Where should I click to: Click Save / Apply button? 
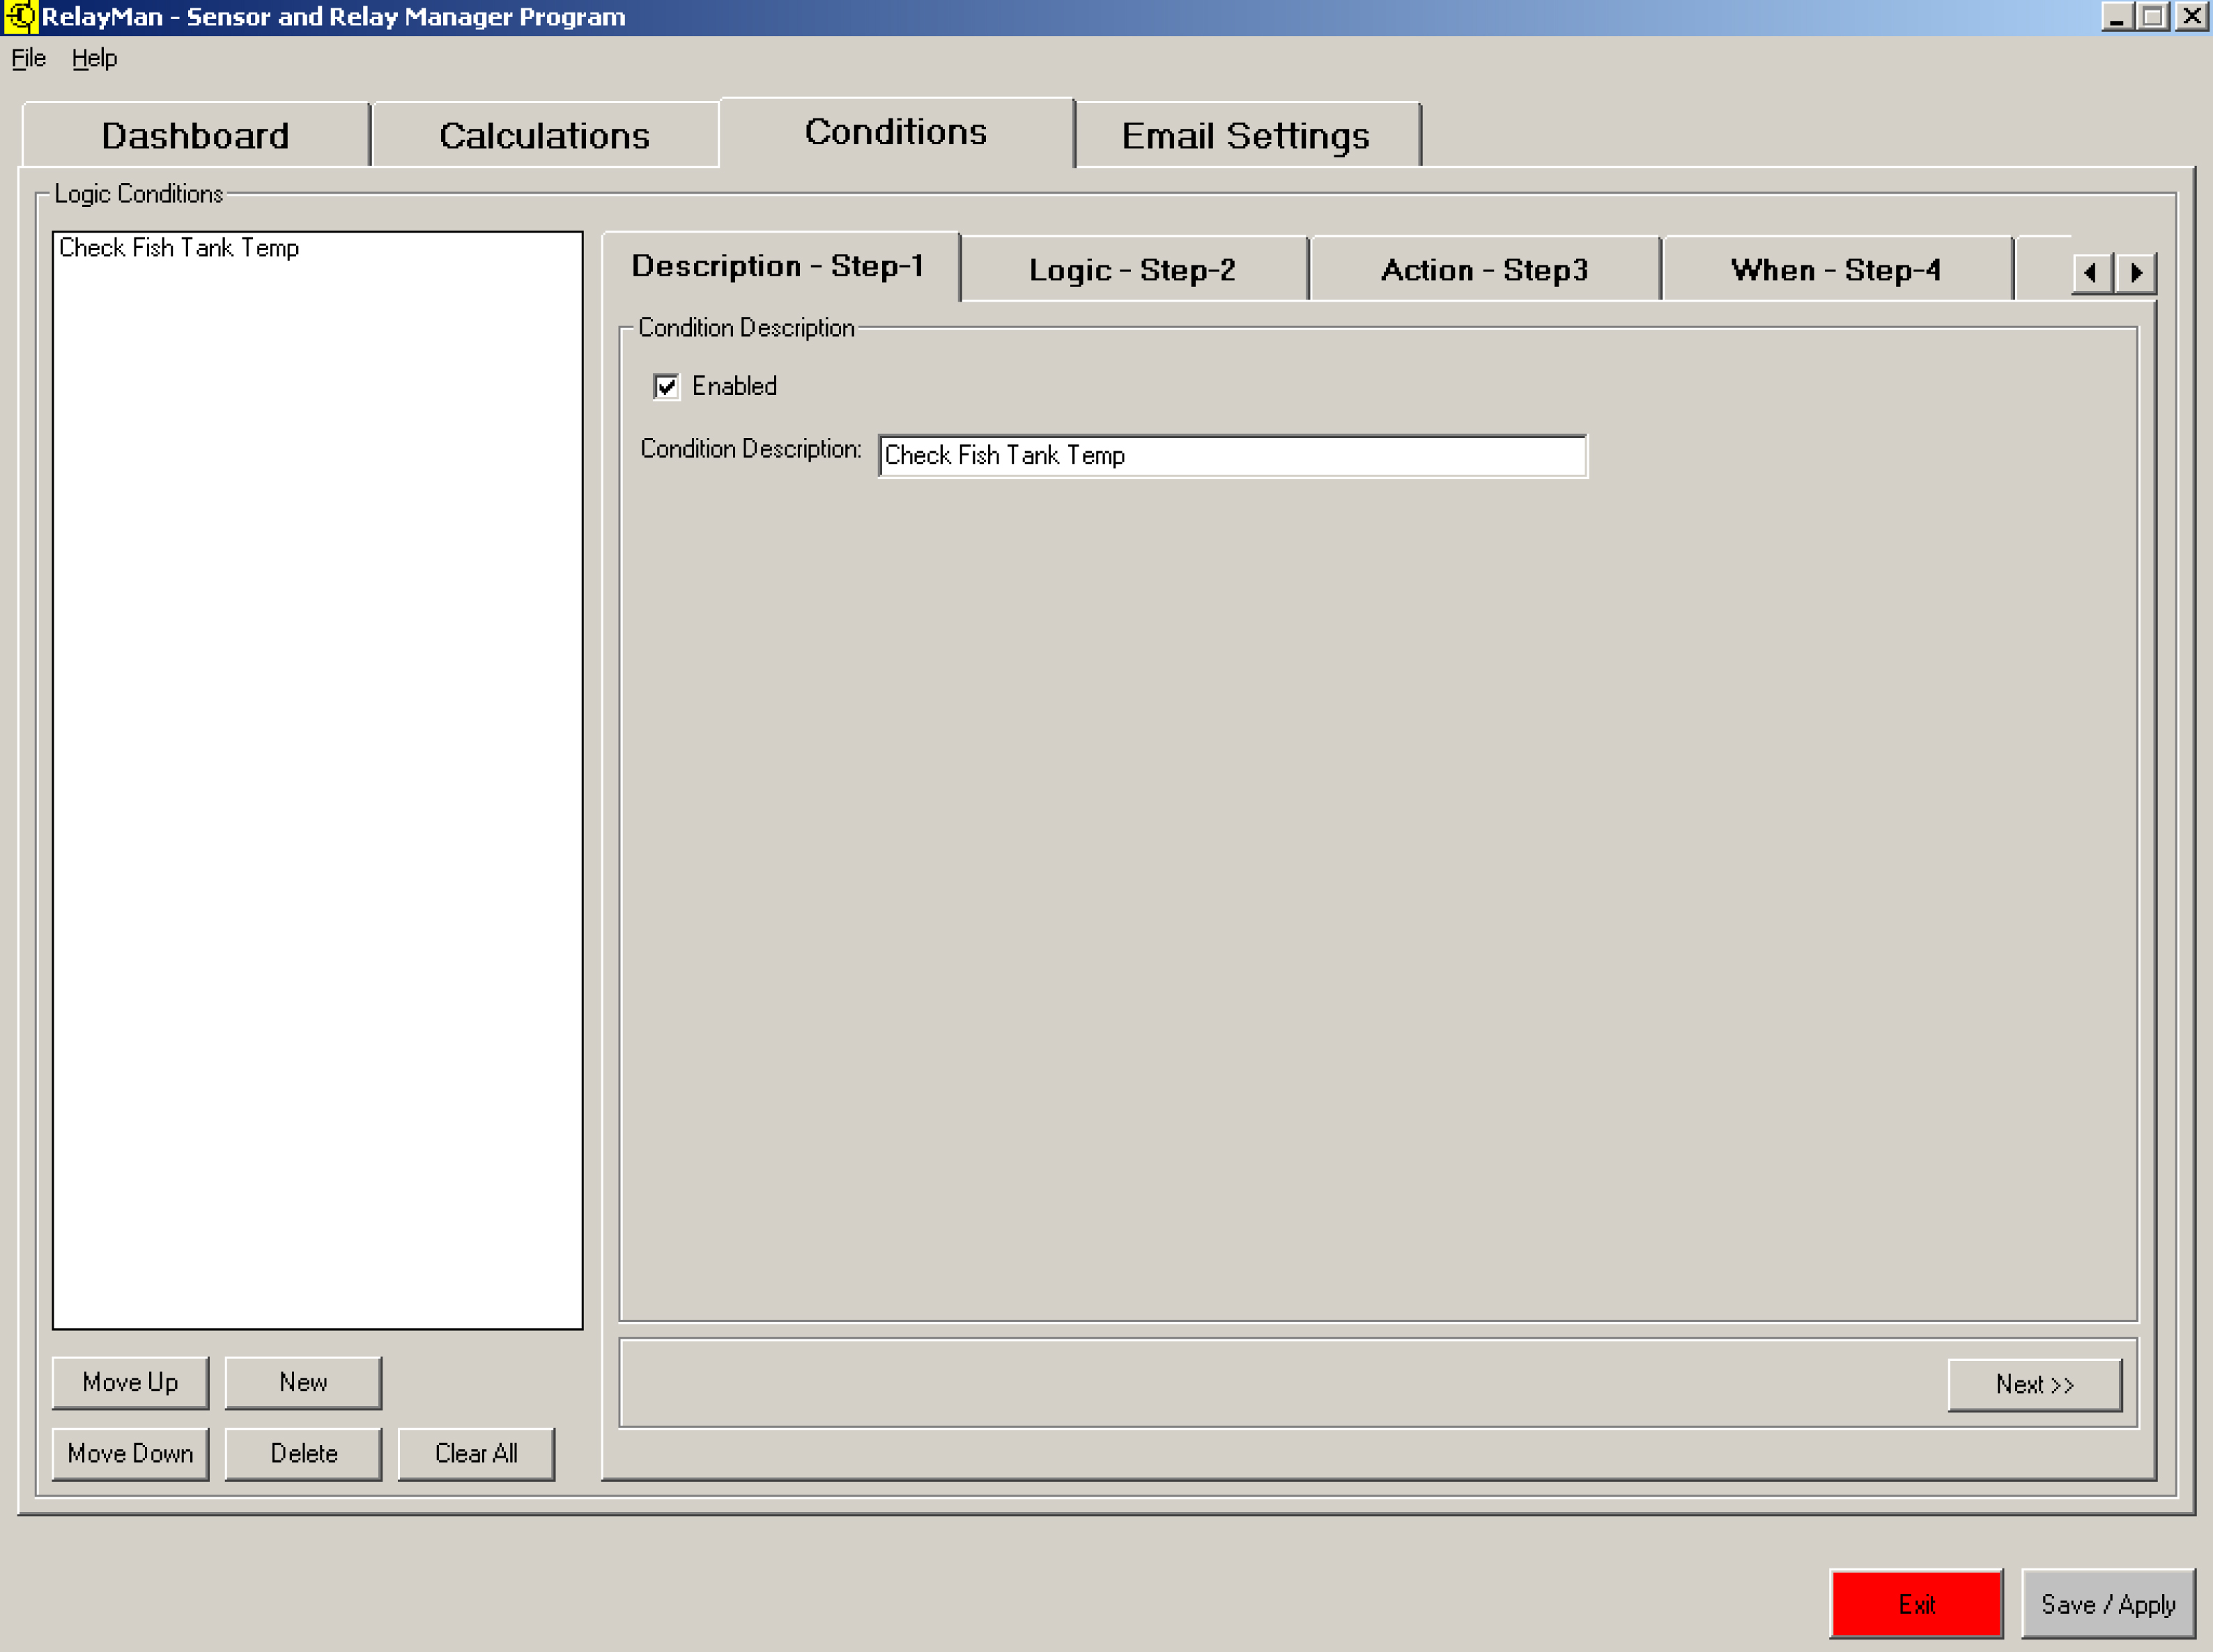click(2108, 1604)
